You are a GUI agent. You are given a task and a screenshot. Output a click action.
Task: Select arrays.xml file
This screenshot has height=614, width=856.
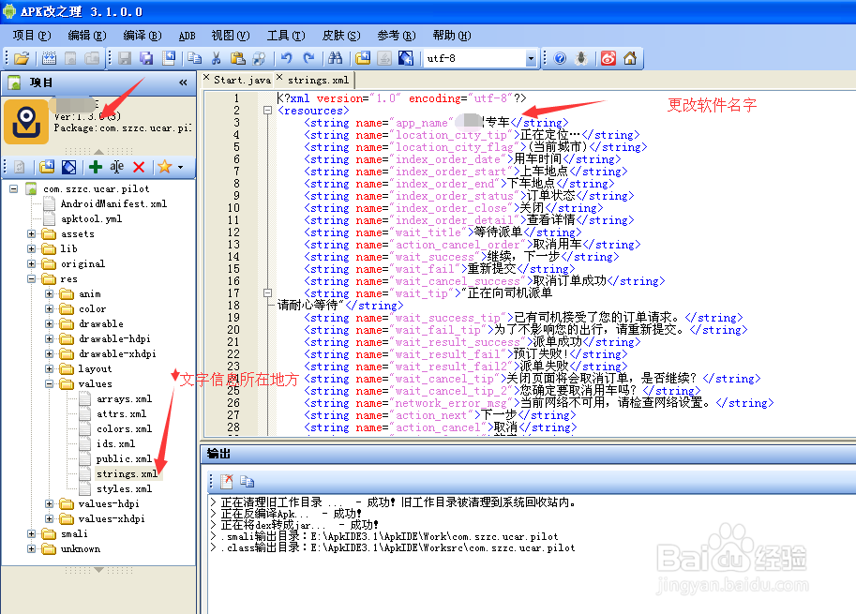pos(124,399)
